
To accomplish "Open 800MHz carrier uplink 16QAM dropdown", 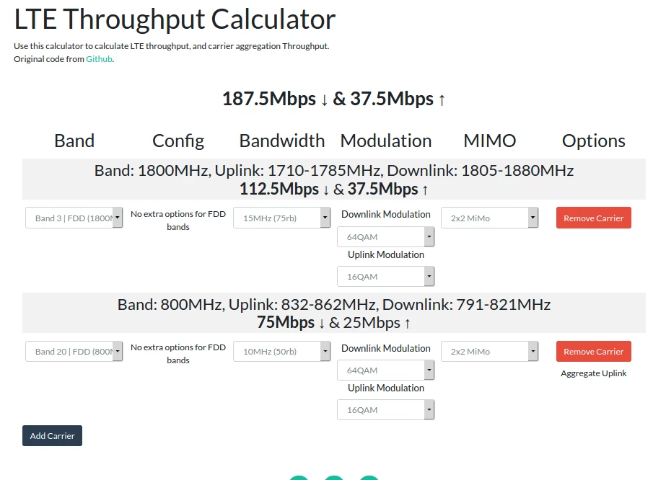I will [x=385, y=409].
